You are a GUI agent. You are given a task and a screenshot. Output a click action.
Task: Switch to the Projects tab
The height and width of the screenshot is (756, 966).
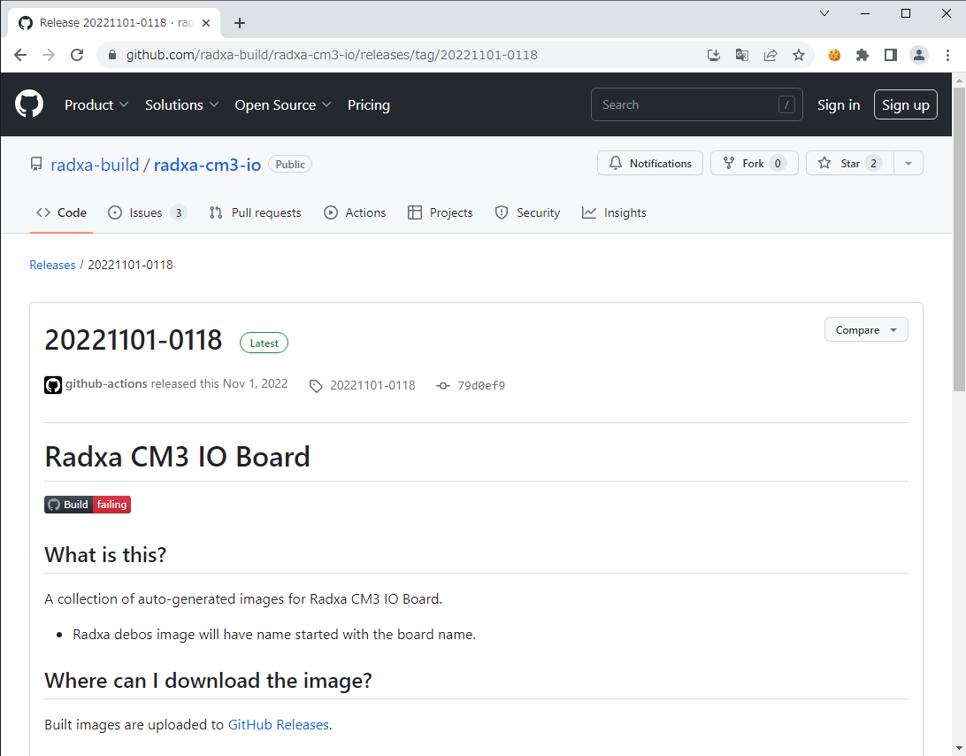(441, 212)
